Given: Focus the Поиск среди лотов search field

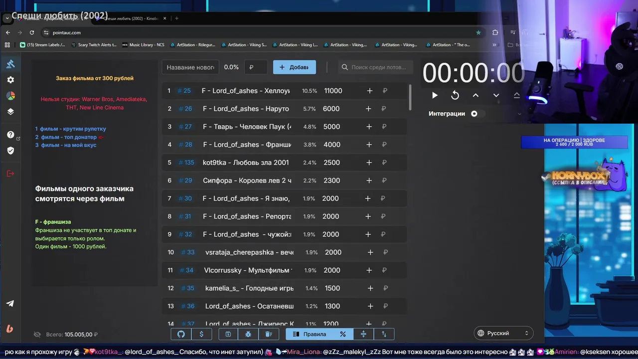Looking at the screenshot, I should pos(376,67).
